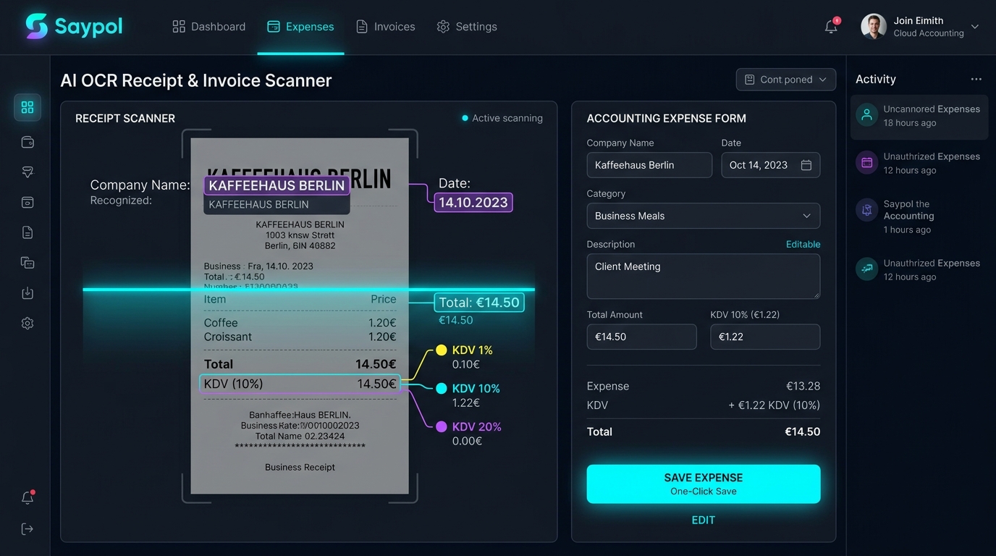Select the cyan KDV 10% marker

click(x=441, y=389)
